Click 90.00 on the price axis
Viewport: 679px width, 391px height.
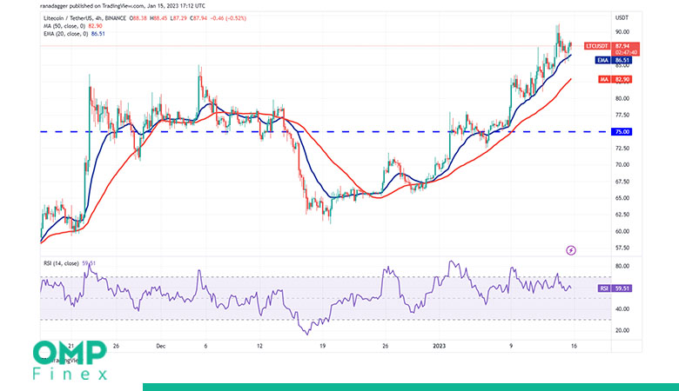(622, 32)
